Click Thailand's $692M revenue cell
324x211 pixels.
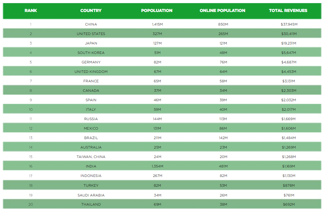[x=289, y=205]
